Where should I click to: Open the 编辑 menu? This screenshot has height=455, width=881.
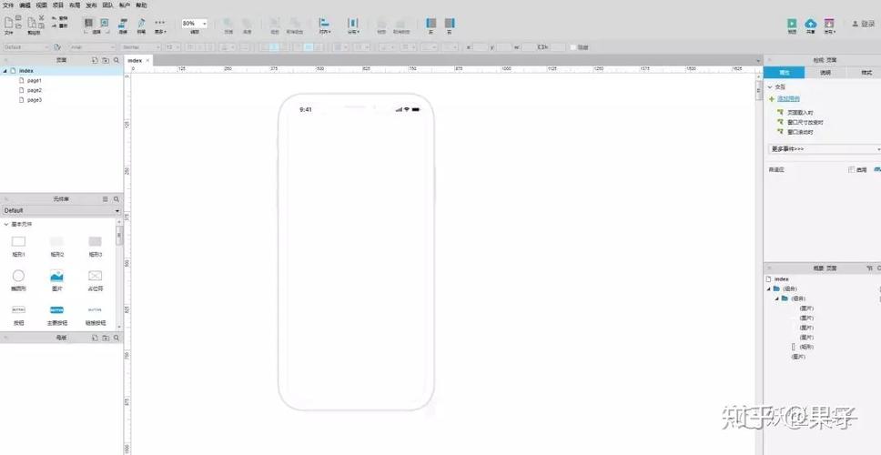point(25,5)
